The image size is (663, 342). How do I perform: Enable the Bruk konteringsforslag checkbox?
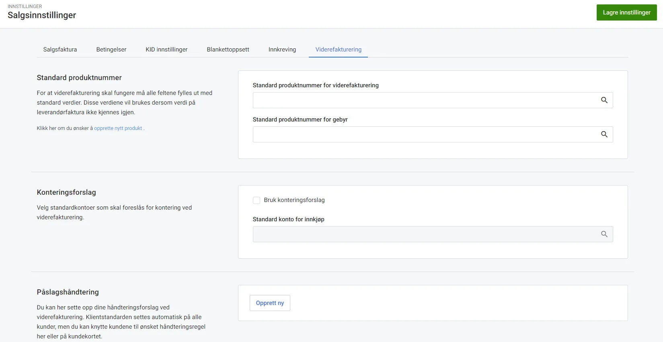(257, 200)
